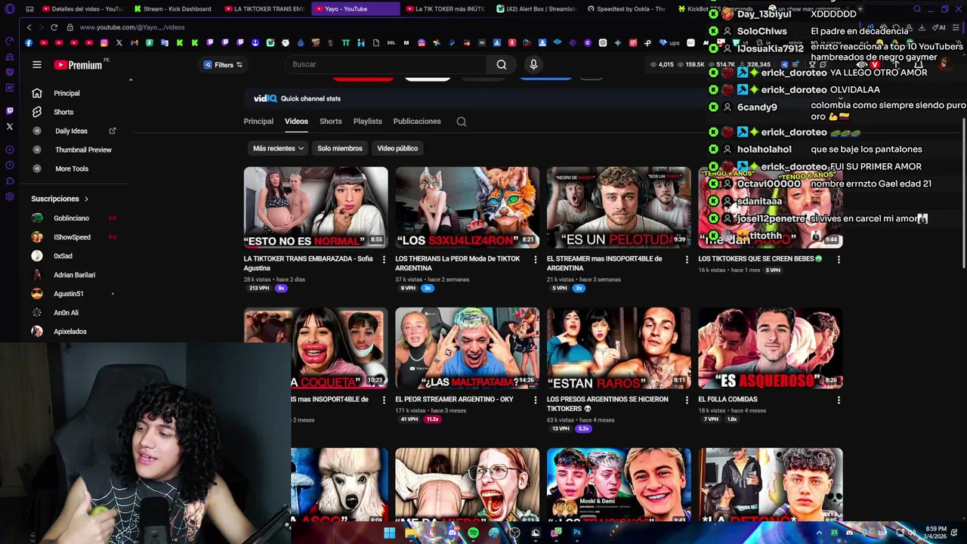
Task: Open the 0xSad subscription channel
Action: point(63,256)
